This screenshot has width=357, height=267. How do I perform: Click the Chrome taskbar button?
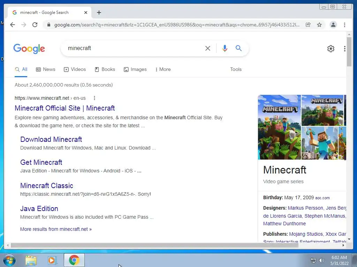coord(74,260)
